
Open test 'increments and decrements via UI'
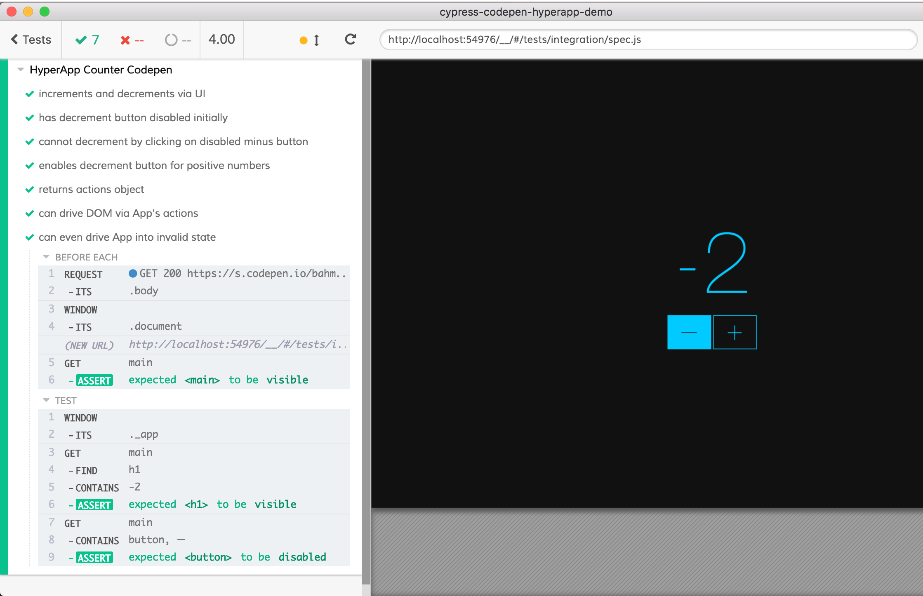(122, 94)
